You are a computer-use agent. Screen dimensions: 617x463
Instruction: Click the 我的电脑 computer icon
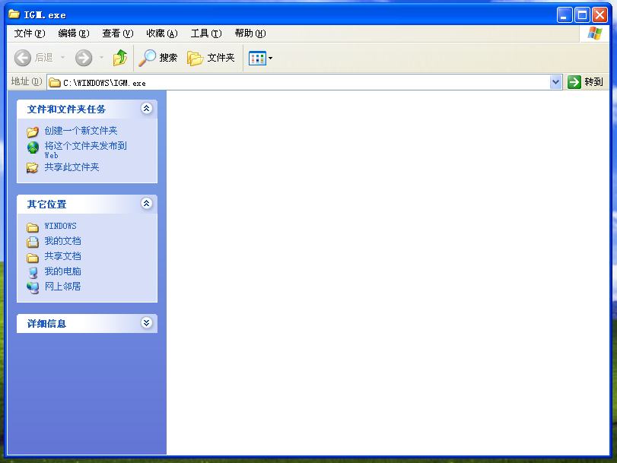point(33,272)
